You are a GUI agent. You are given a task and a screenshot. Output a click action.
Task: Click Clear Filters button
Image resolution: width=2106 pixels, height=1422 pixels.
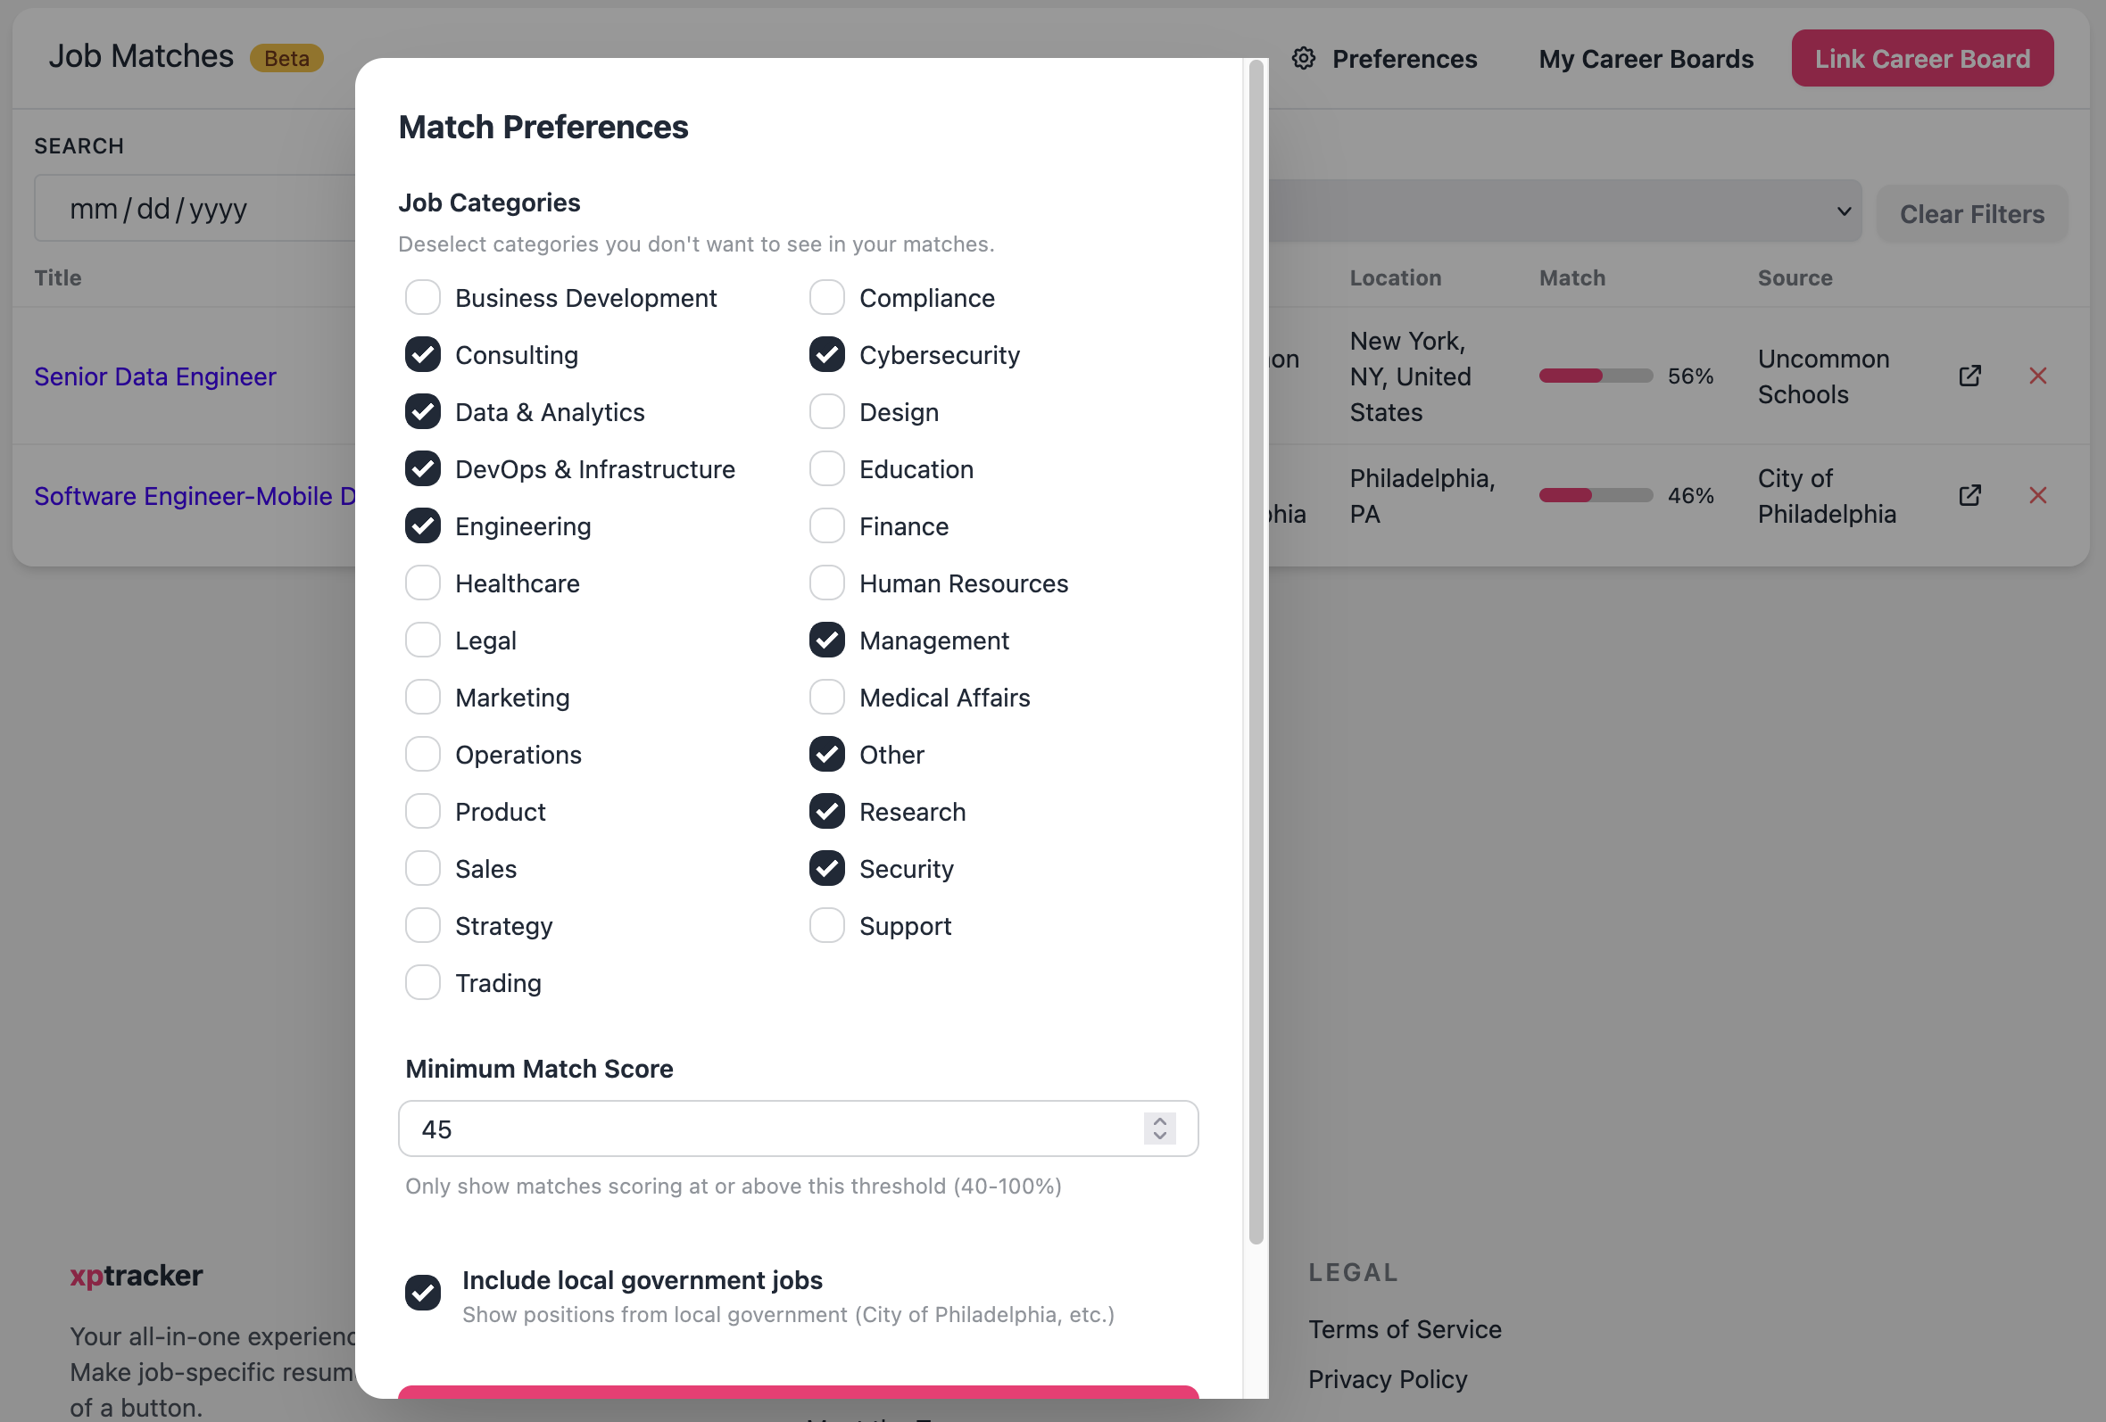(x=1971, y=214)
